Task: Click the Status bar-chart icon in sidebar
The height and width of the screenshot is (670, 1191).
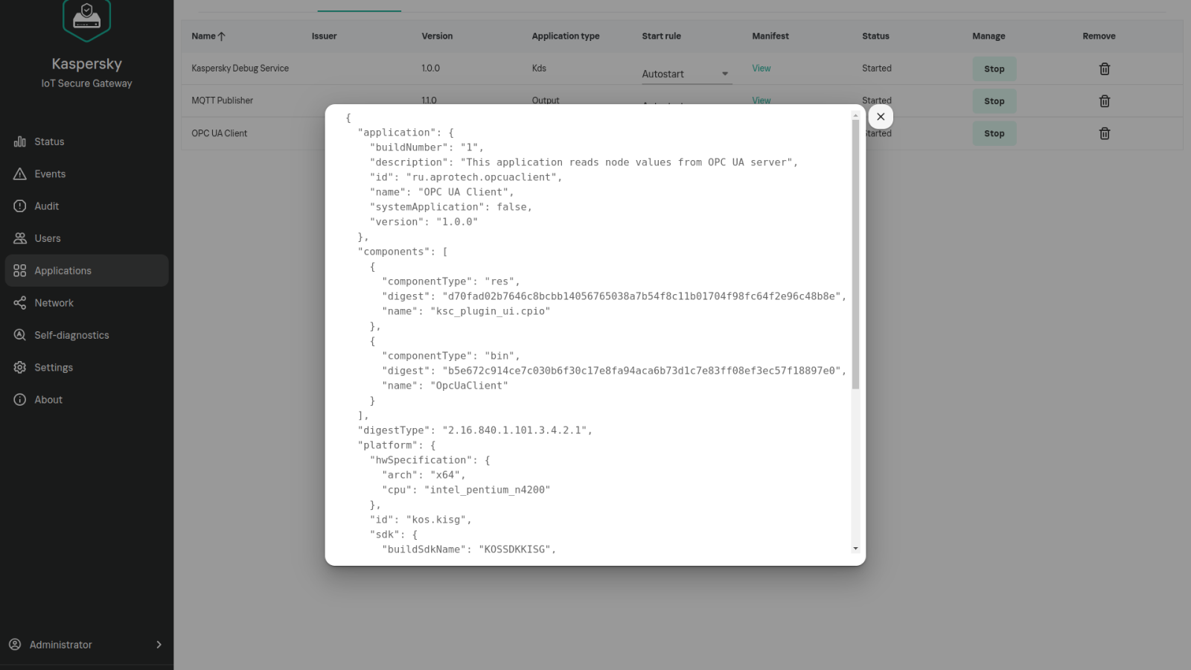Action: click(20, 141)
